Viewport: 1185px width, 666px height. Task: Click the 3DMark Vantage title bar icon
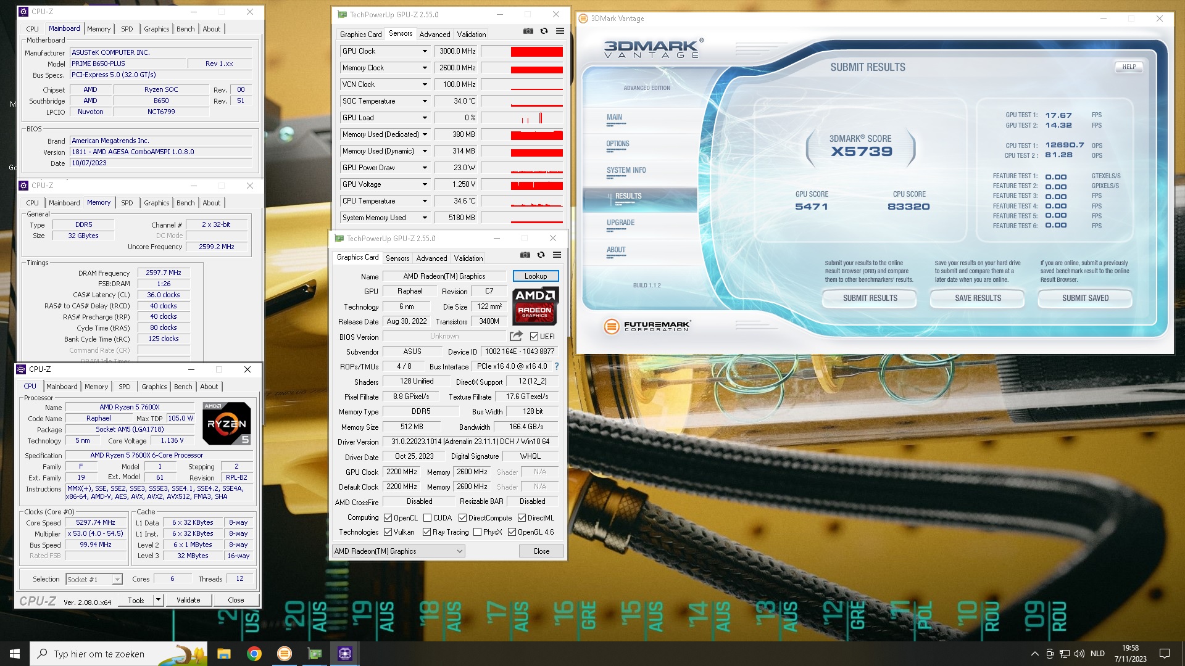pos(583,18)
